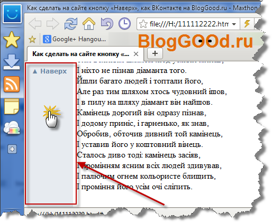Open the yellow sticky note icon
This screenshot has height=222, width=272.
tap(12, 106)
